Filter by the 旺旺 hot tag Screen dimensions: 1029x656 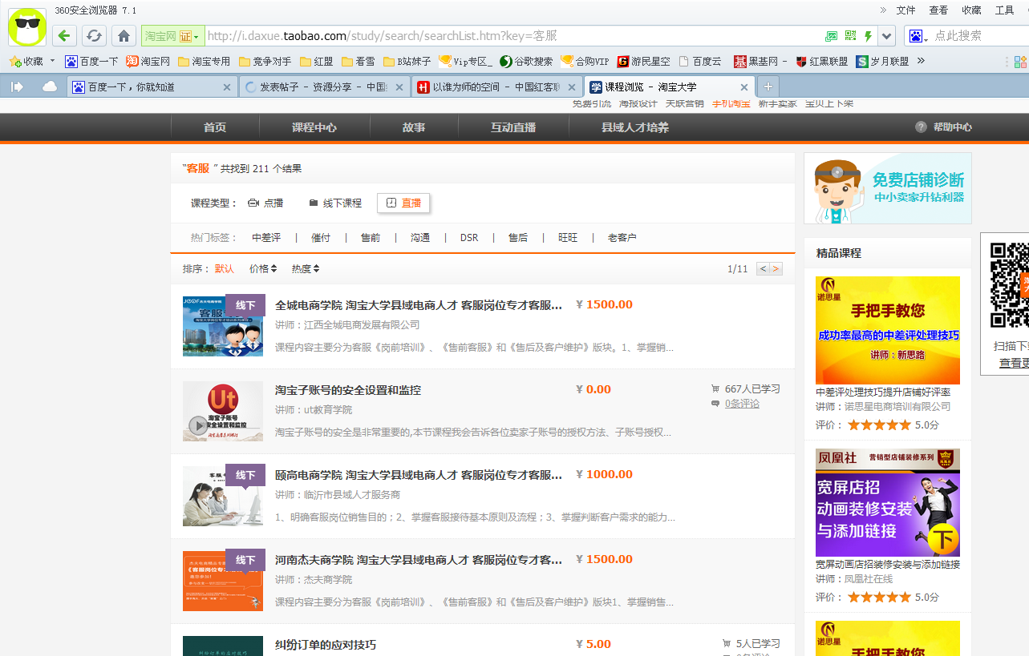pyautogui.click(x=568, y=238)
